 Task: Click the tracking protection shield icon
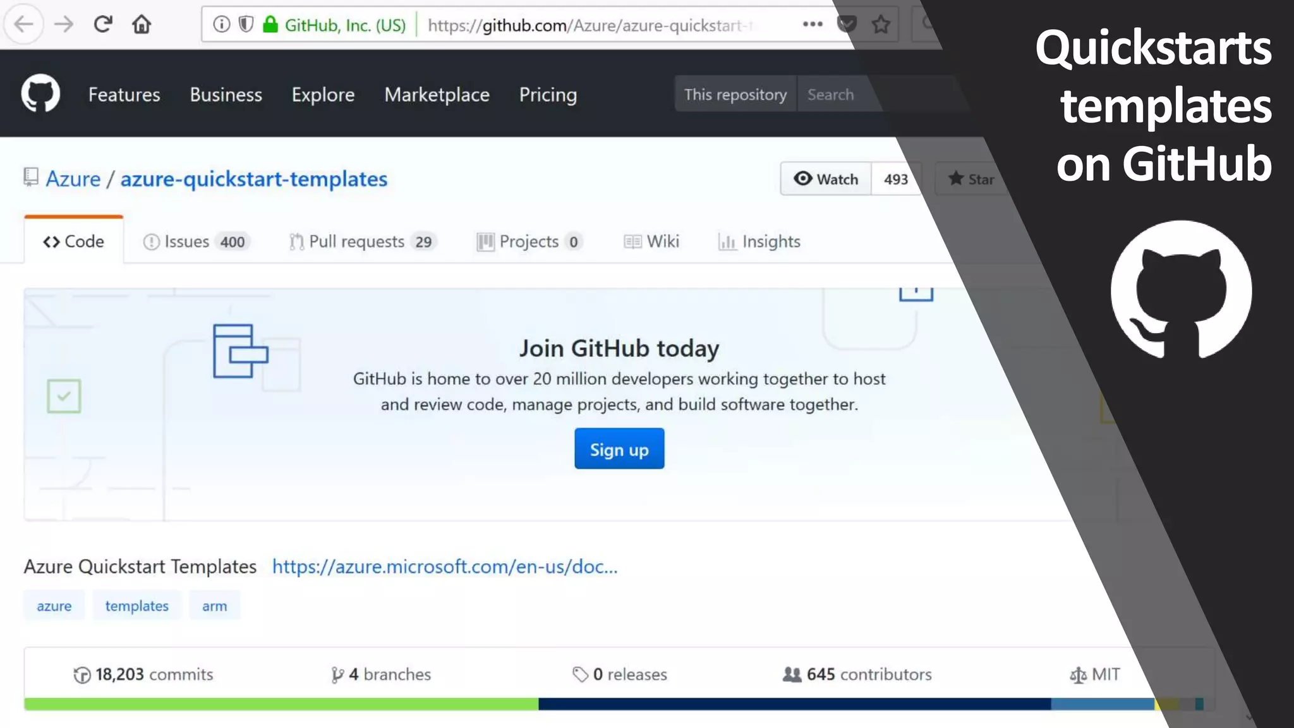246,25
